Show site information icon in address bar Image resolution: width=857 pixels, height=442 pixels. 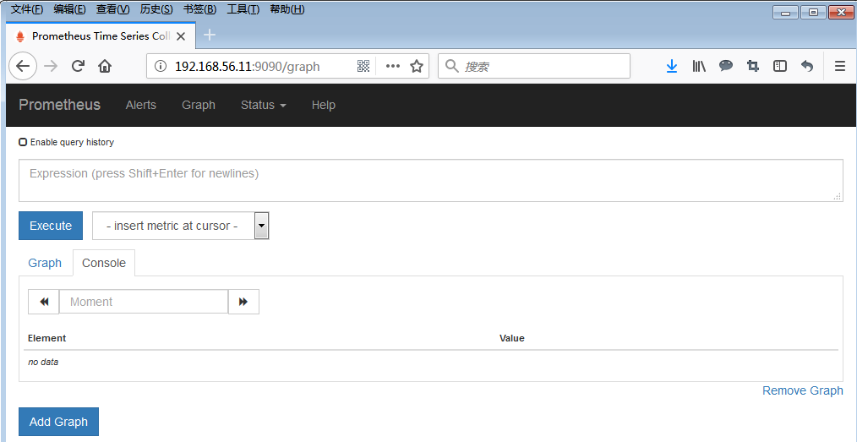pyautogui.click(x=160, y=66)
